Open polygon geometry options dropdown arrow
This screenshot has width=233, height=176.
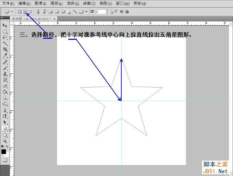tap(86, 12)
